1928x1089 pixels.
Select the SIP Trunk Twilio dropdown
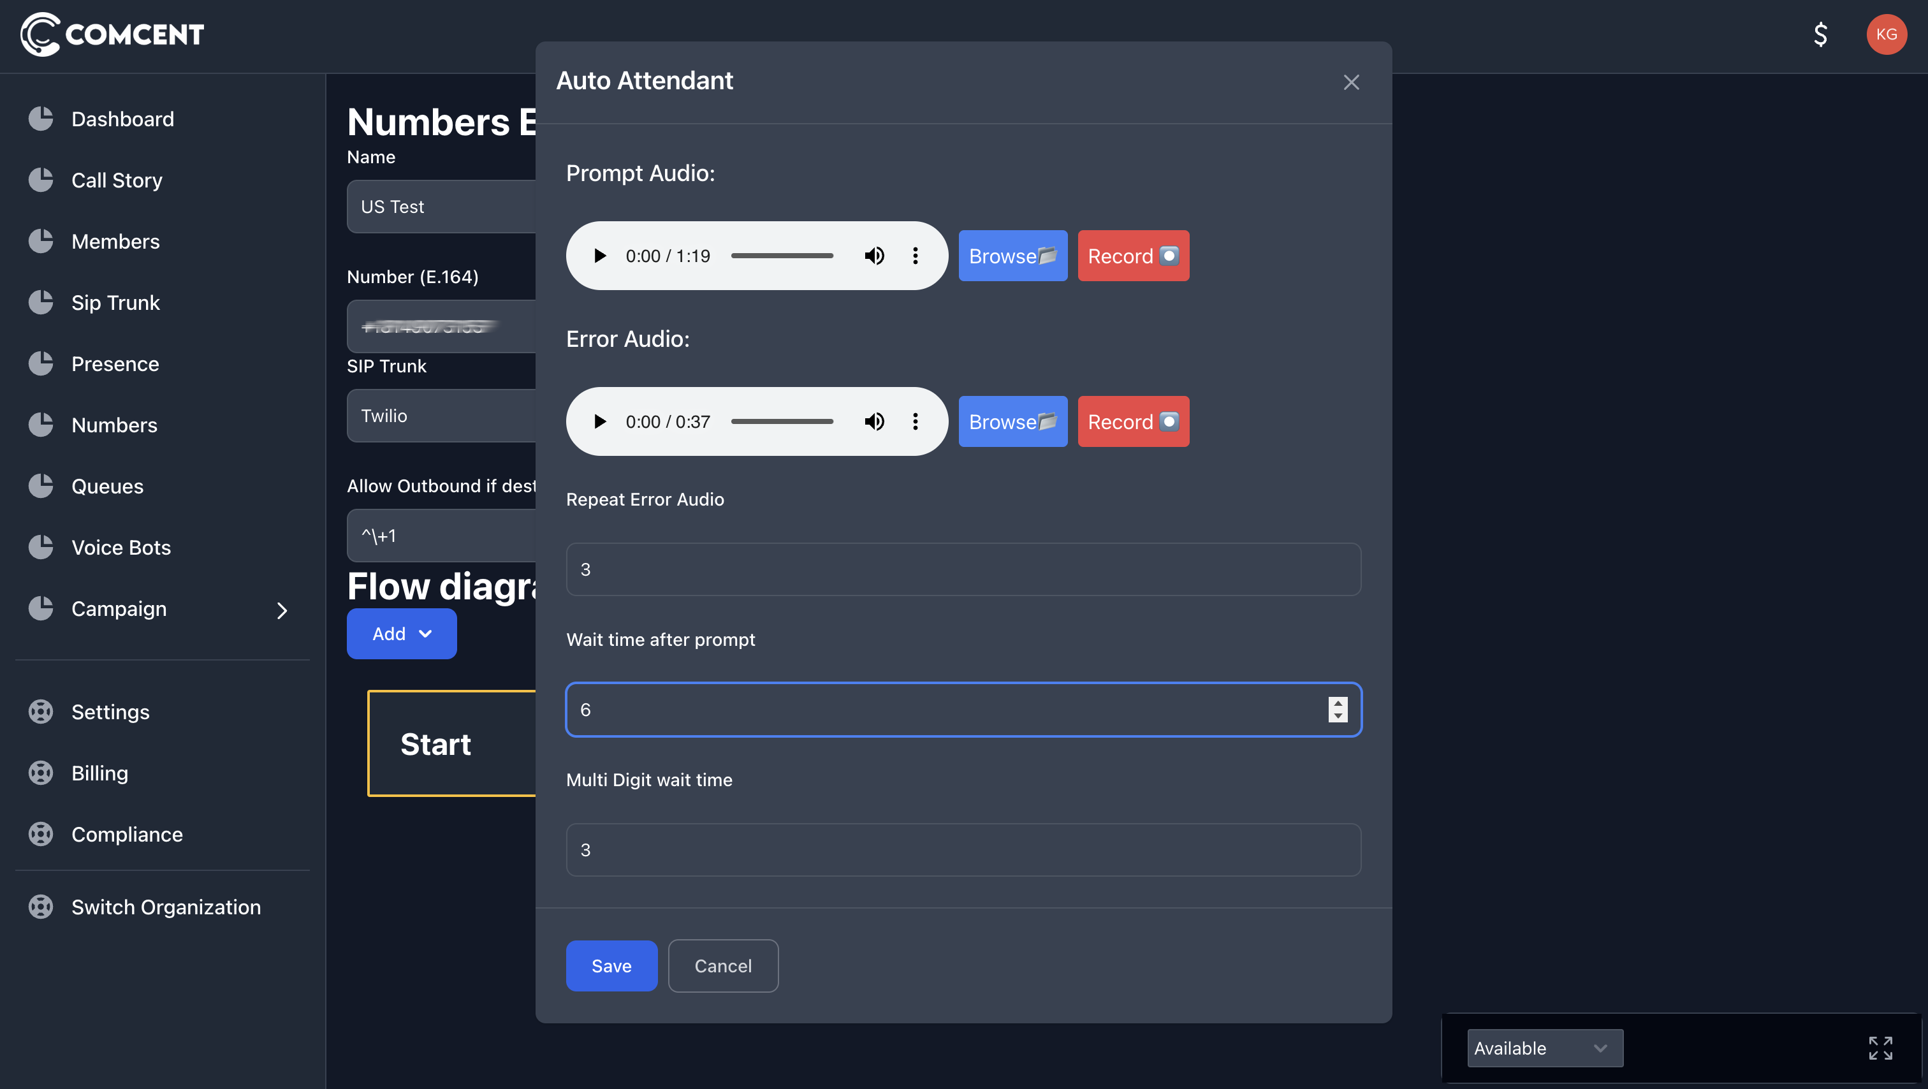tap(442, 416)
